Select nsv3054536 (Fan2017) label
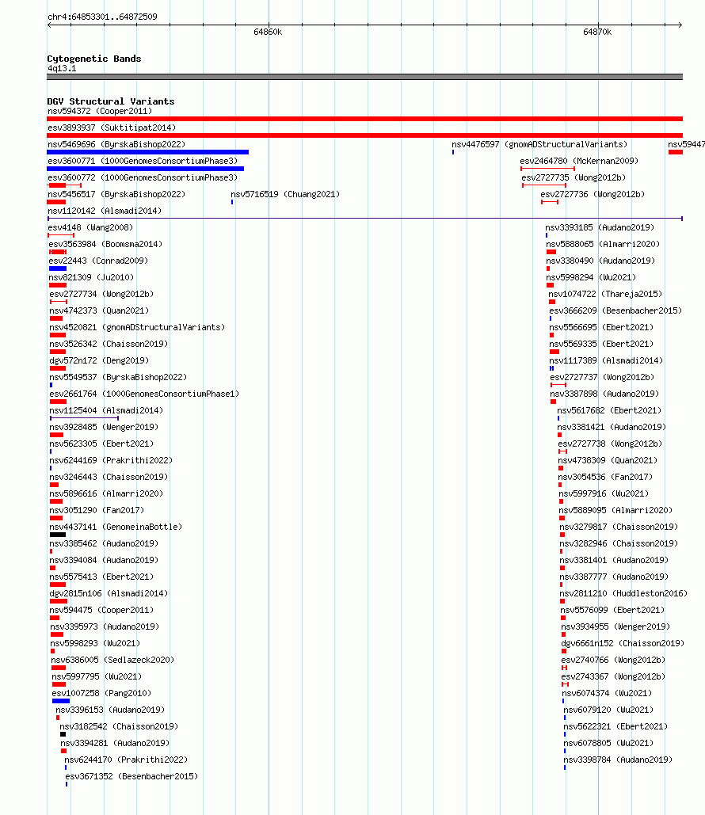This screenshot has height=815, width=705. pyautogui.click(x=605, y=477)
